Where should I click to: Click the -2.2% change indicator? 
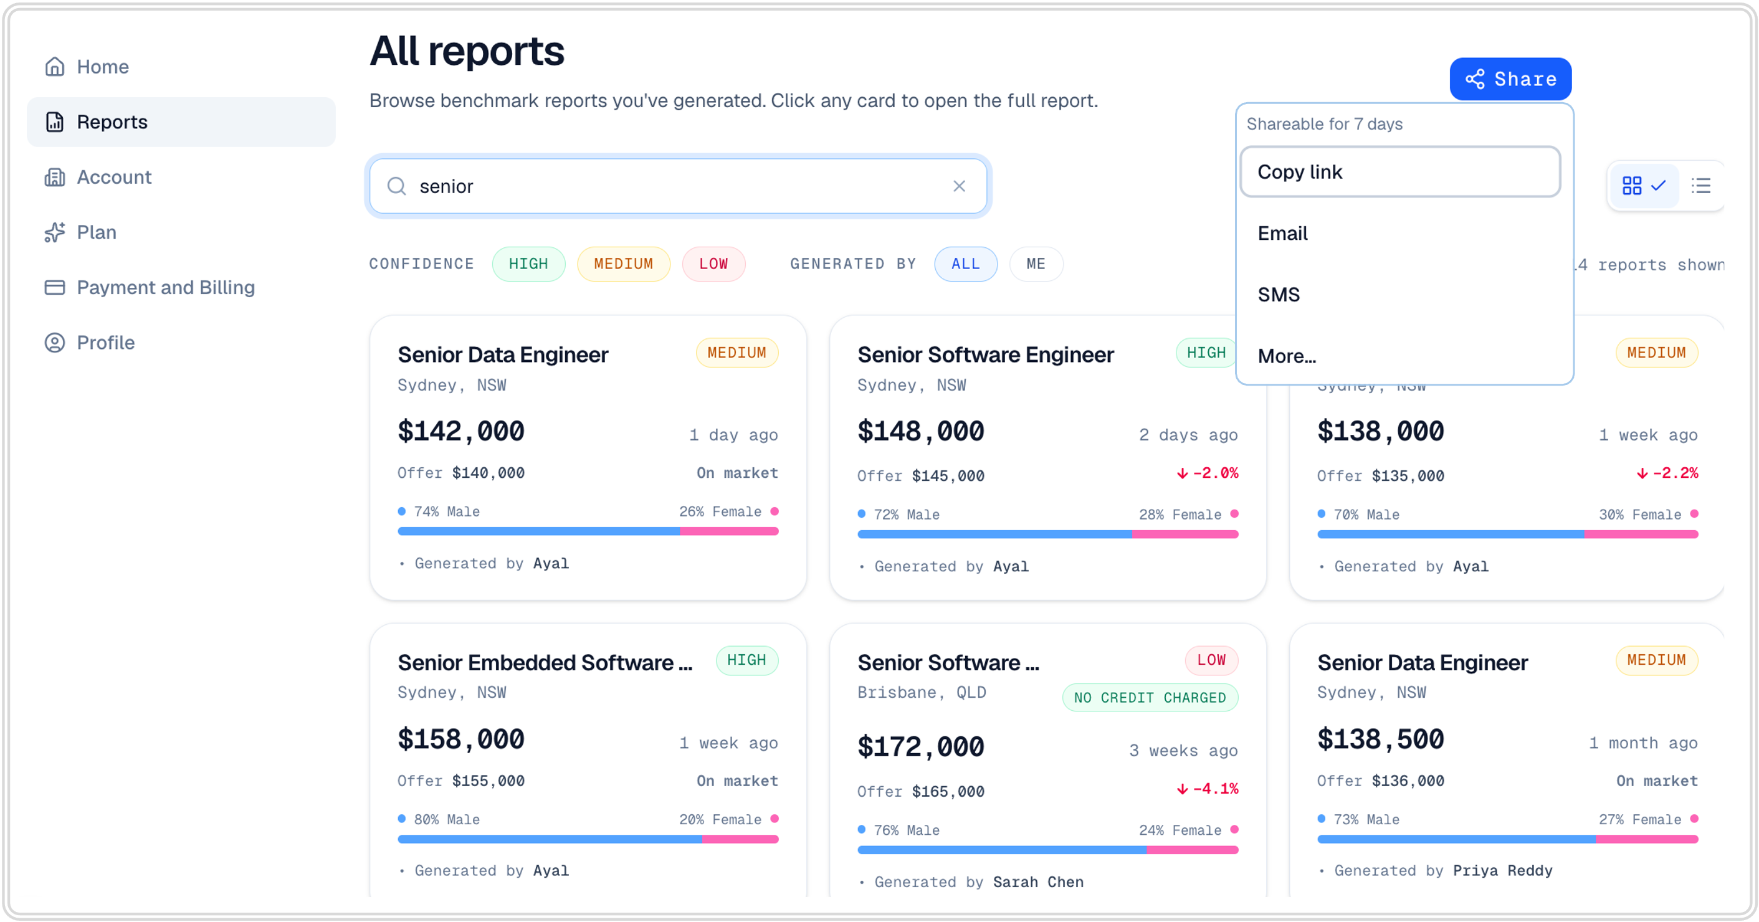1667,473
